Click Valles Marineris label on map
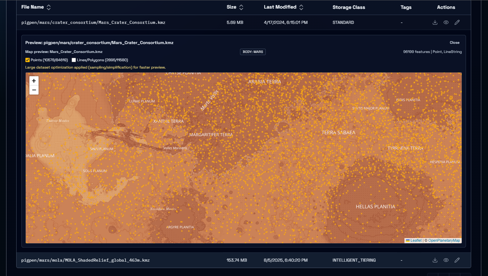This screenshot has width=488, height=276. tap(175, 148)
